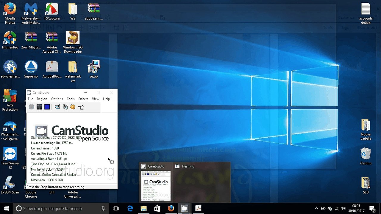Launch Microsoft Edge from the taskbar

coord(130,209)
